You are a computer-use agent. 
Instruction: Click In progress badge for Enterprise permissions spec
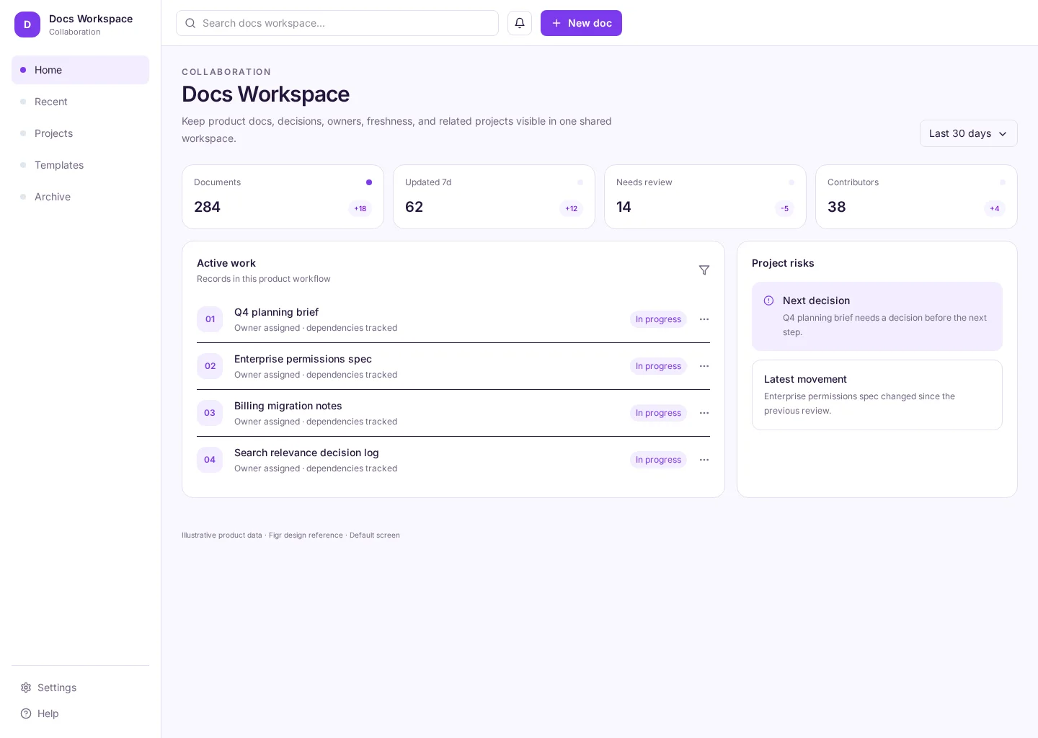point(658,366)
